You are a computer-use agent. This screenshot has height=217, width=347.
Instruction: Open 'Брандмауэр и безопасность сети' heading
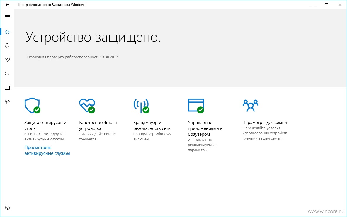pos(152,125)
